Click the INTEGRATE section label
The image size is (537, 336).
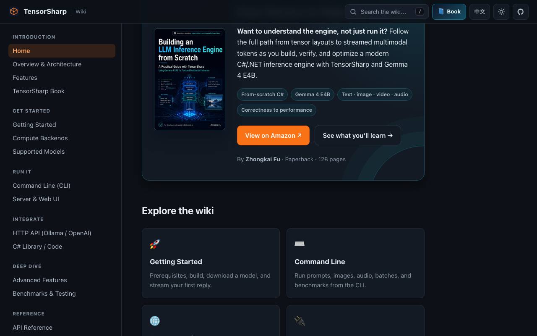point(28,219)
